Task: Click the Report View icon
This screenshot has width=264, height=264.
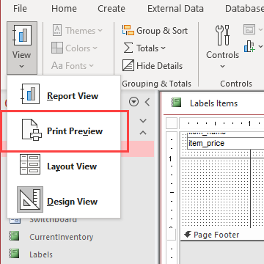Action: (x=31, y=94)
